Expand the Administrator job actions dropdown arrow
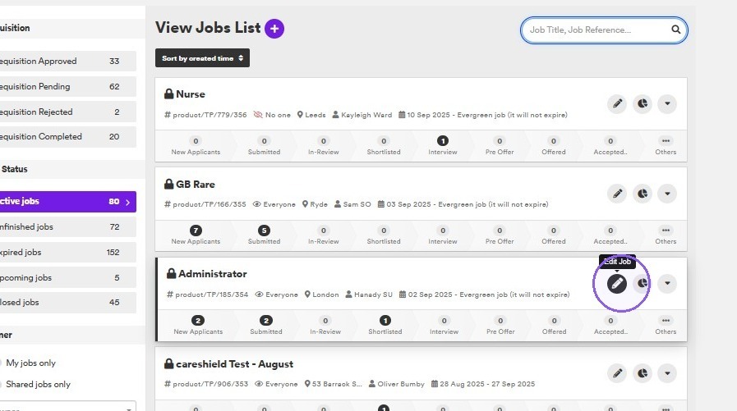This screenshot has height=411, width=737. [667, 283]
